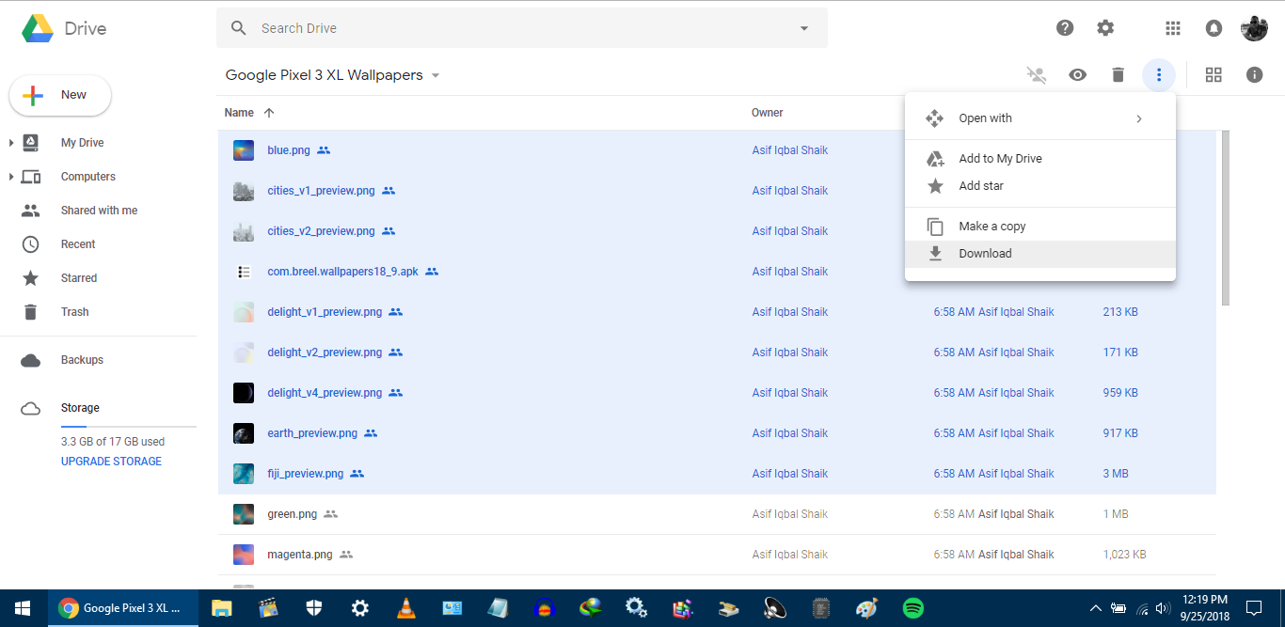
Task: Open the folder name dropdown arrow
Action: pos(436,76)
